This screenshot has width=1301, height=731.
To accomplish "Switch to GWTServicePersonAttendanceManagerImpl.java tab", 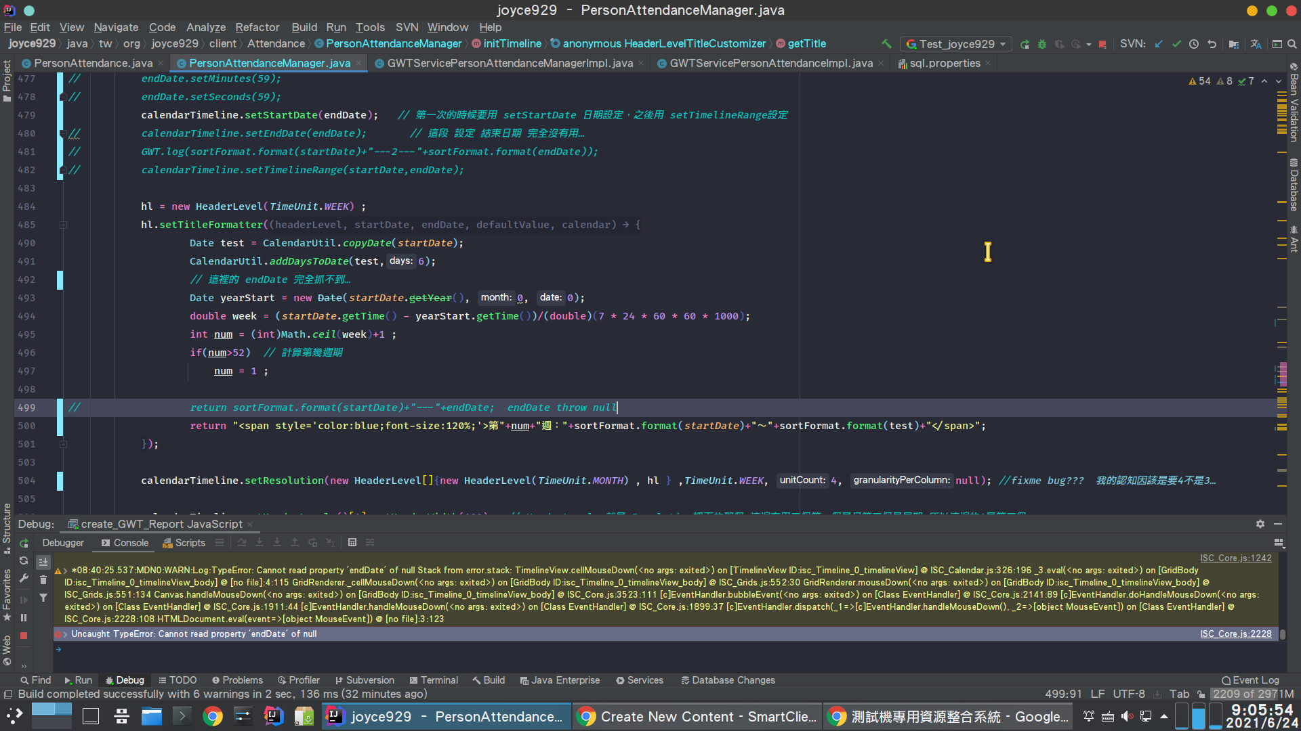I will pyautogui.click(x=510, y=63).
